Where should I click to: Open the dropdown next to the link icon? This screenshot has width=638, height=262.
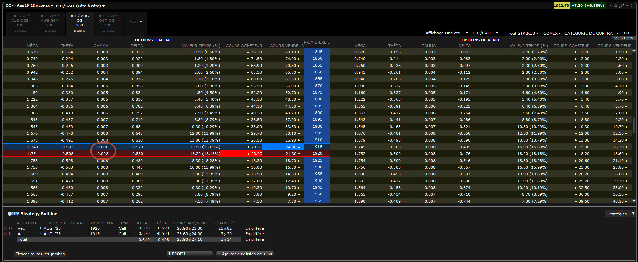[x=627, y=6]
